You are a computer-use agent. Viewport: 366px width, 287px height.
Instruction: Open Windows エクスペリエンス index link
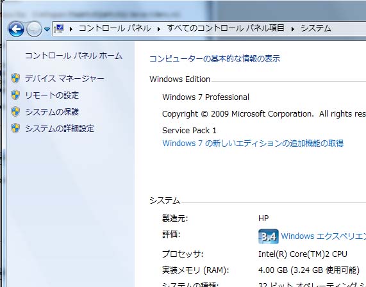324,236
